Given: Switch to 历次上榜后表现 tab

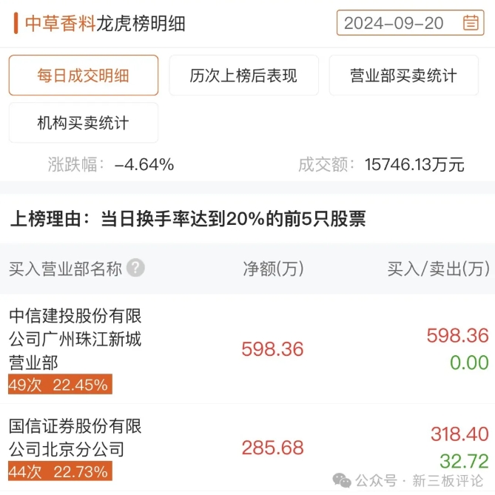Looking at the screenshot, I should coord(243,75).
